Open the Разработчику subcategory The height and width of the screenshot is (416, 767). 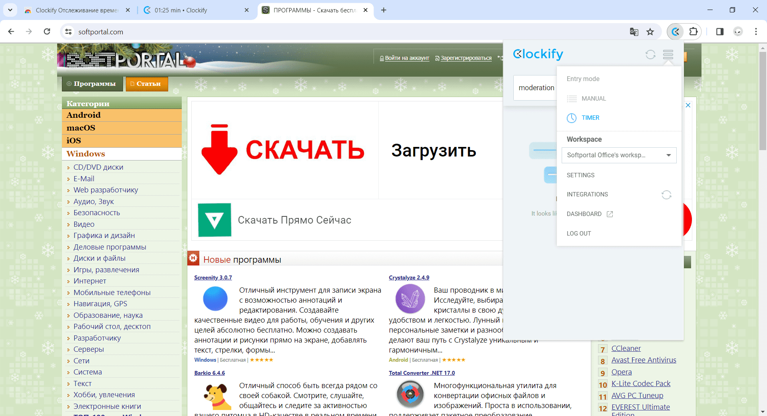pyautogui.click(x=97, y=338)
